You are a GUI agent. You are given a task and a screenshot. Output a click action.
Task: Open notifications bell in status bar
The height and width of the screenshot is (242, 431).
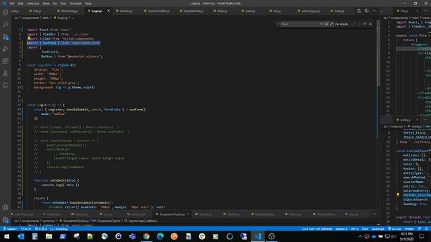tap(426, 229)
